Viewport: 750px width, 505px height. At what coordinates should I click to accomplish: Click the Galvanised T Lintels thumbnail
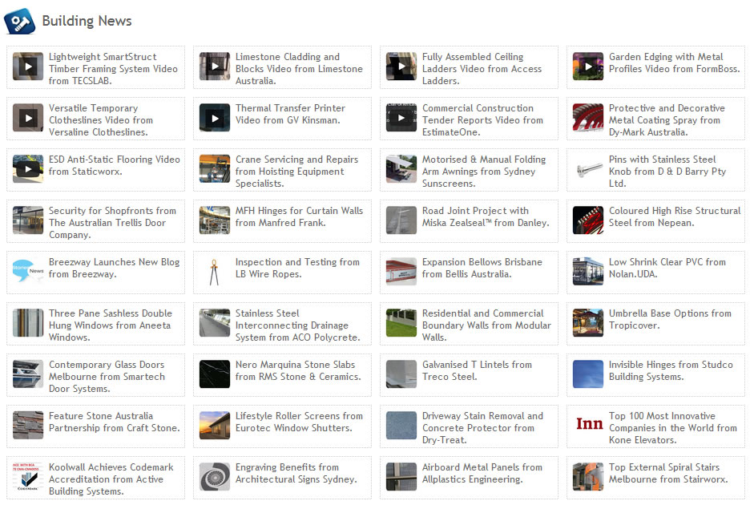click(401, 374)
